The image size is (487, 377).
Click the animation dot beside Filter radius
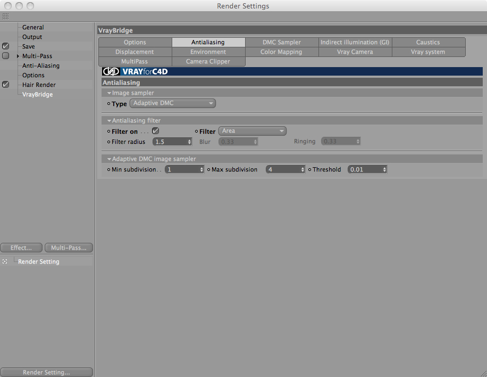coord(108,142)
